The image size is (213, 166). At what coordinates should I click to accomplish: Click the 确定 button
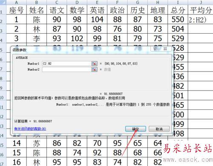pos(135,129)
